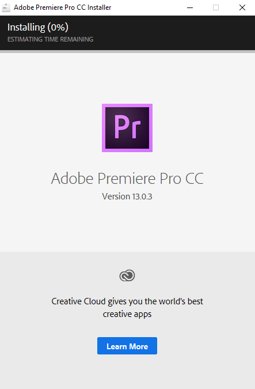This screenshot has height=389, width=255.
Task: Click the Learn More button
Action: [x=127, y=346]
